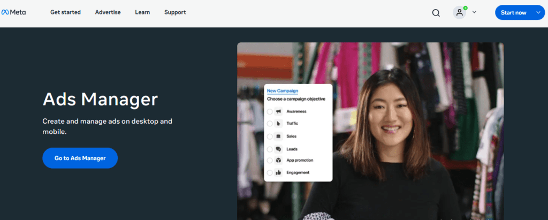Click the Awareness megaphone icon
Screen dimensions: 548x220
coord(278,111)
